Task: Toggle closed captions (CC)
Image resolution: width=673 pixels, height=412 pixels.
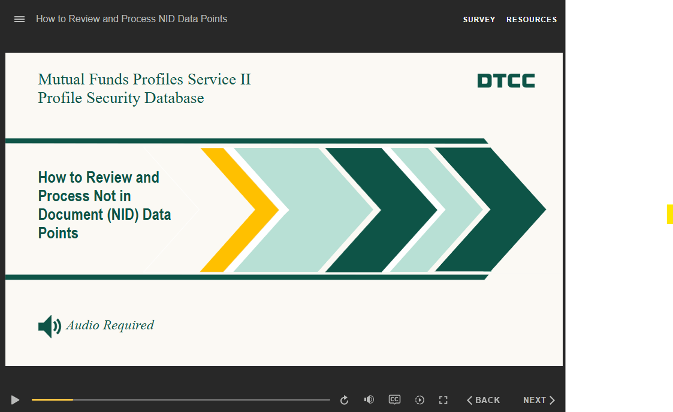Action: point(394,399)
